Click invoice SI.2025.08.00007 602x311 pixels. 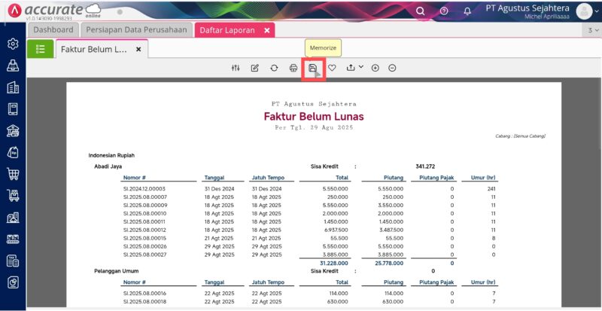click(x=145, y=197)
